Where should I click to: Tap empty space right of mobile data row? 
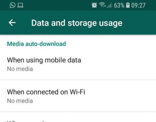click(x=118, y=64)
